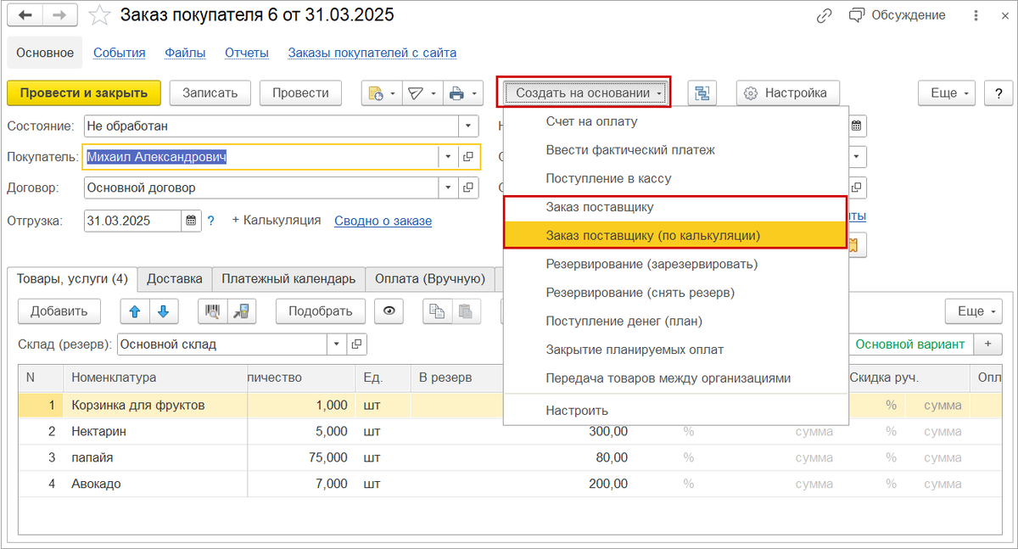The image size is (1018, 549).
Task: Open the Создать на основании dropdown button
Action: click(x=584, y=93)
